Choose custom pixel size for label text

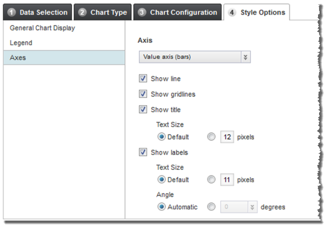coord(212,179)
